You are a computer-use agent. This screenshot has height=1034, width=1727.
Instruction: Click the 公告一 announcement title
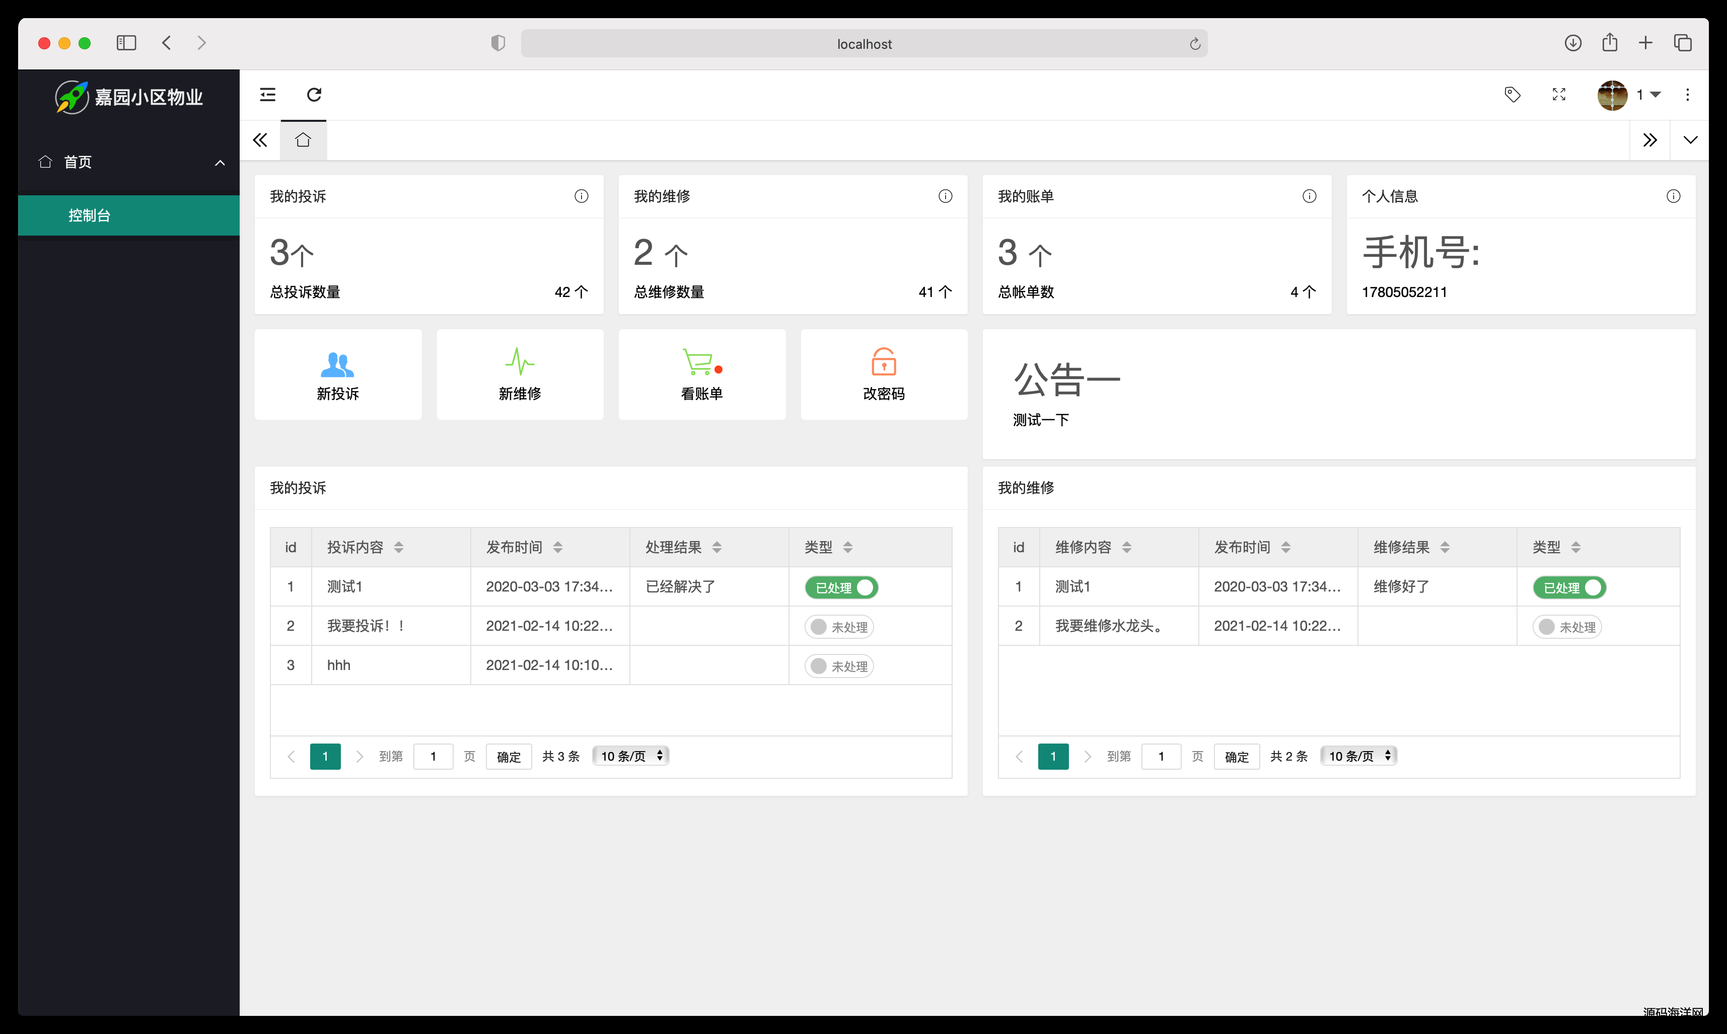1066,381
